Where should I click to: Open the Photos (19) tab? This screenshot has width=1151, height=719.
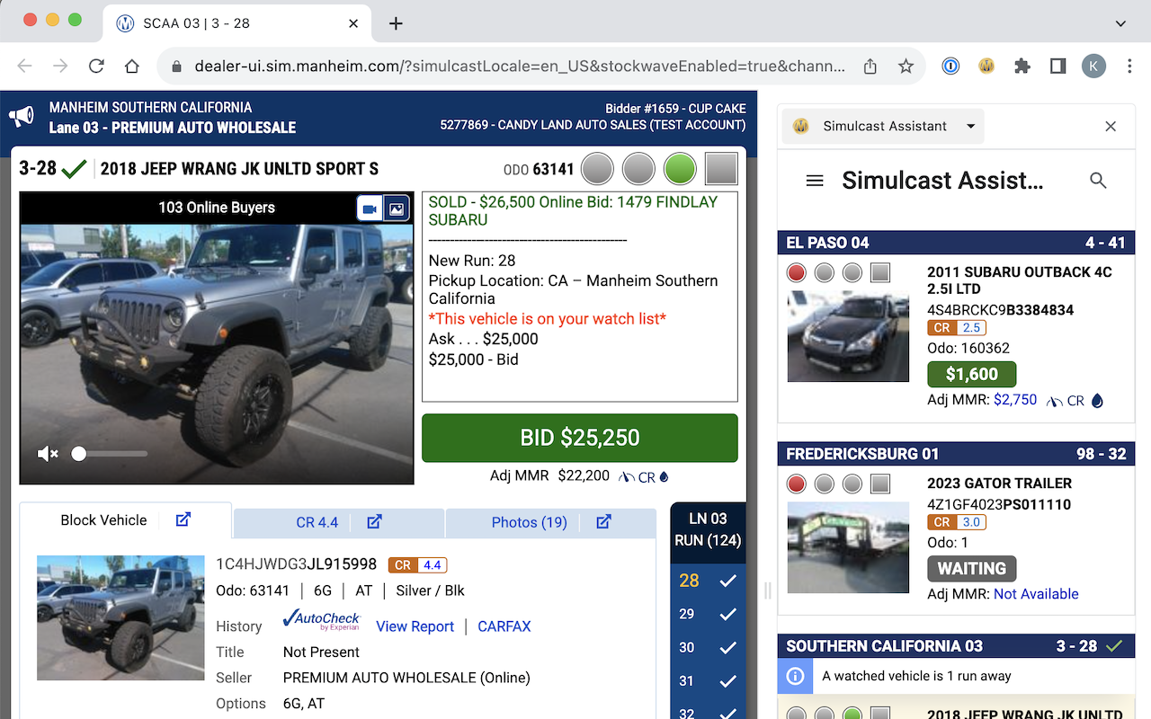pos(550,522)
